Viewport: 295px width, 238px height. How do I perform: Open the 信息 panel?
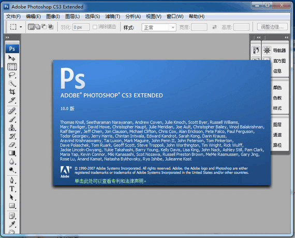[x=277, y=71]
